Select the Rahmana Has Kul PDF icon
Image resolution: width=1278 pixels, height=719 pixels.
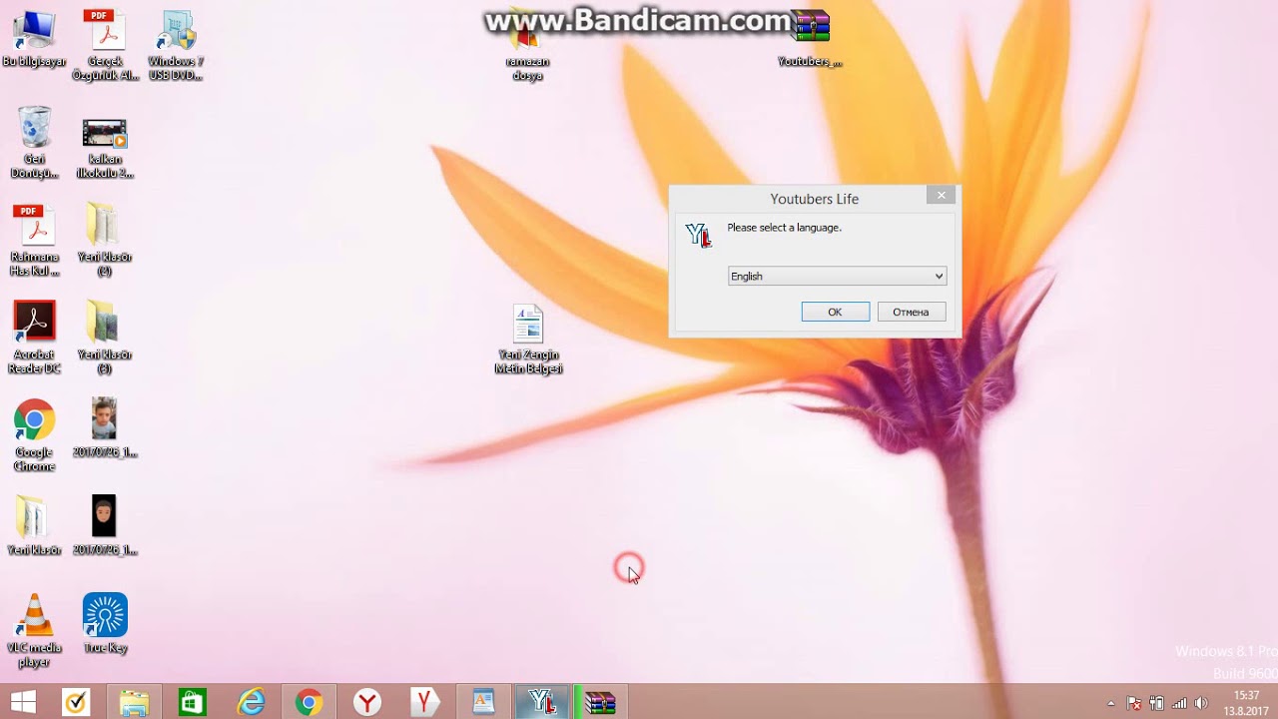click(x=34, y=241)
